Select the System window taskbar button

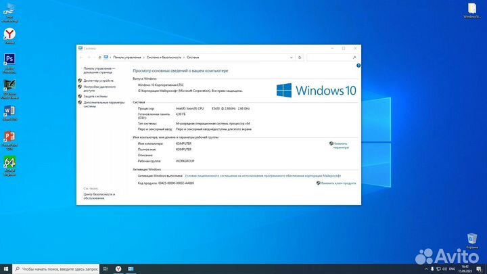pyautogui.click(x=131, y=269)
